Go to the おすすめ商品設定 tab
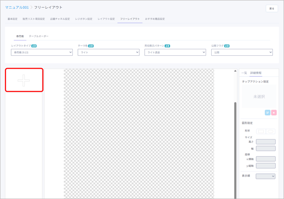This screenshot has height=199, width=284. click(x=155, y=19)
